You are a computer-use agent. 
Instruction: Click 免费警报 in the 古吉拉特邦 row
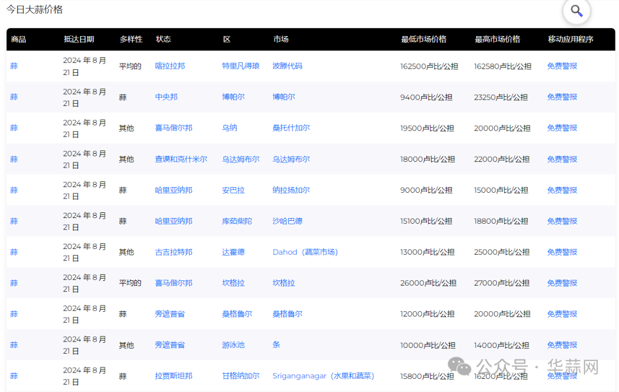tap(562, 252)
